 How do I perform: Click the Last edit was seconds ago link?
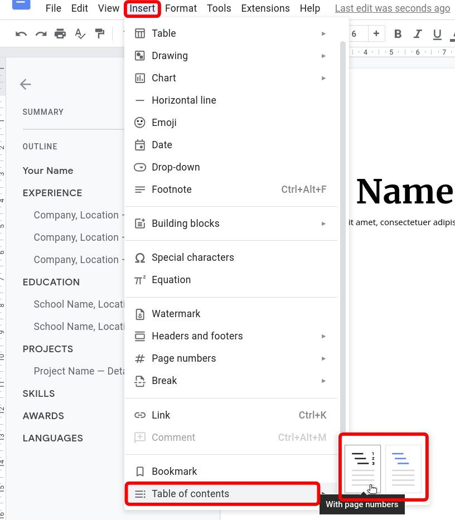click(392, 8)
